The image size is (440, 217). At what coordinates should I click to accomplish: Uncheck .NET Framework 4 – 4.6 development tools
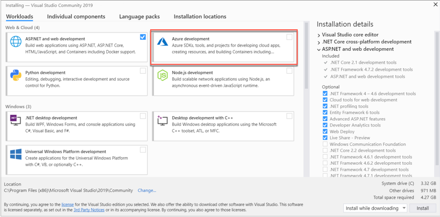click(x=325, y=94)
